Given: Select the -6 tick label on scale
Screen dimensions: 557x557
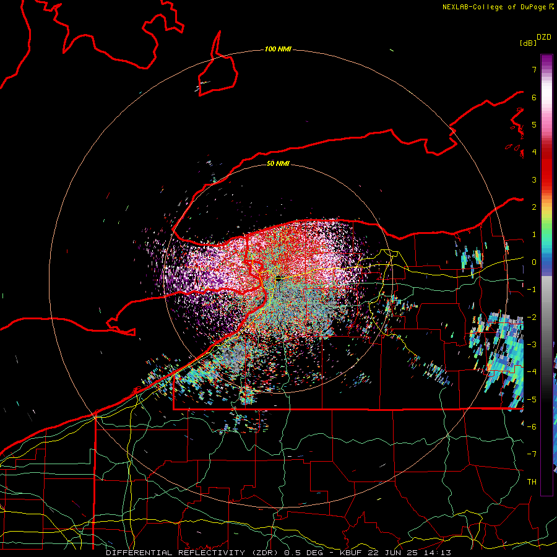Looking at the screenshot, I should [532, 427].
